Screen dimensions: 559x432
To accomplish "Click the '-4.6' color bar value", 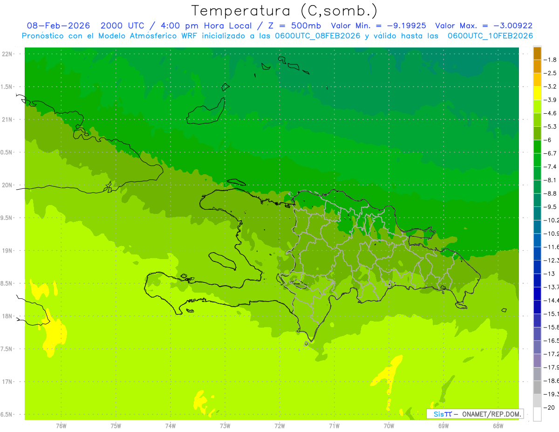I will tap(551, 113).
